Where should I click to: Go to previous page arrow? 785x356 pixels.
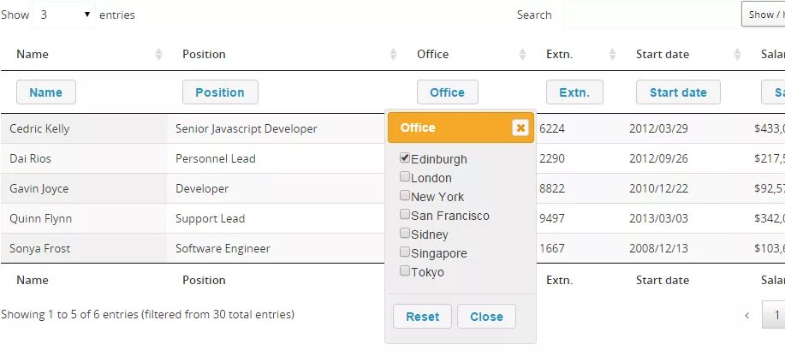(746, 315)
